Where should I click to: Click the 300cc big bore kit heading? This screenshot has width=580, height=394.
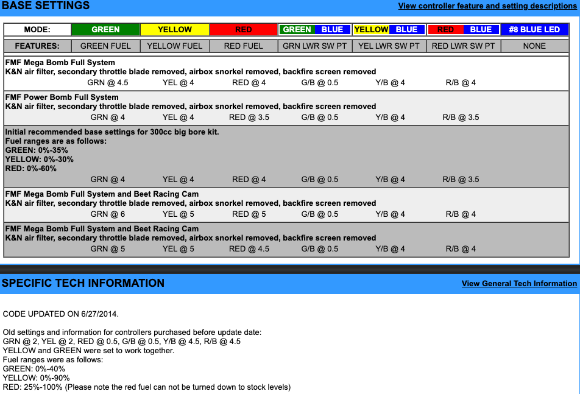tap(111, 132)
